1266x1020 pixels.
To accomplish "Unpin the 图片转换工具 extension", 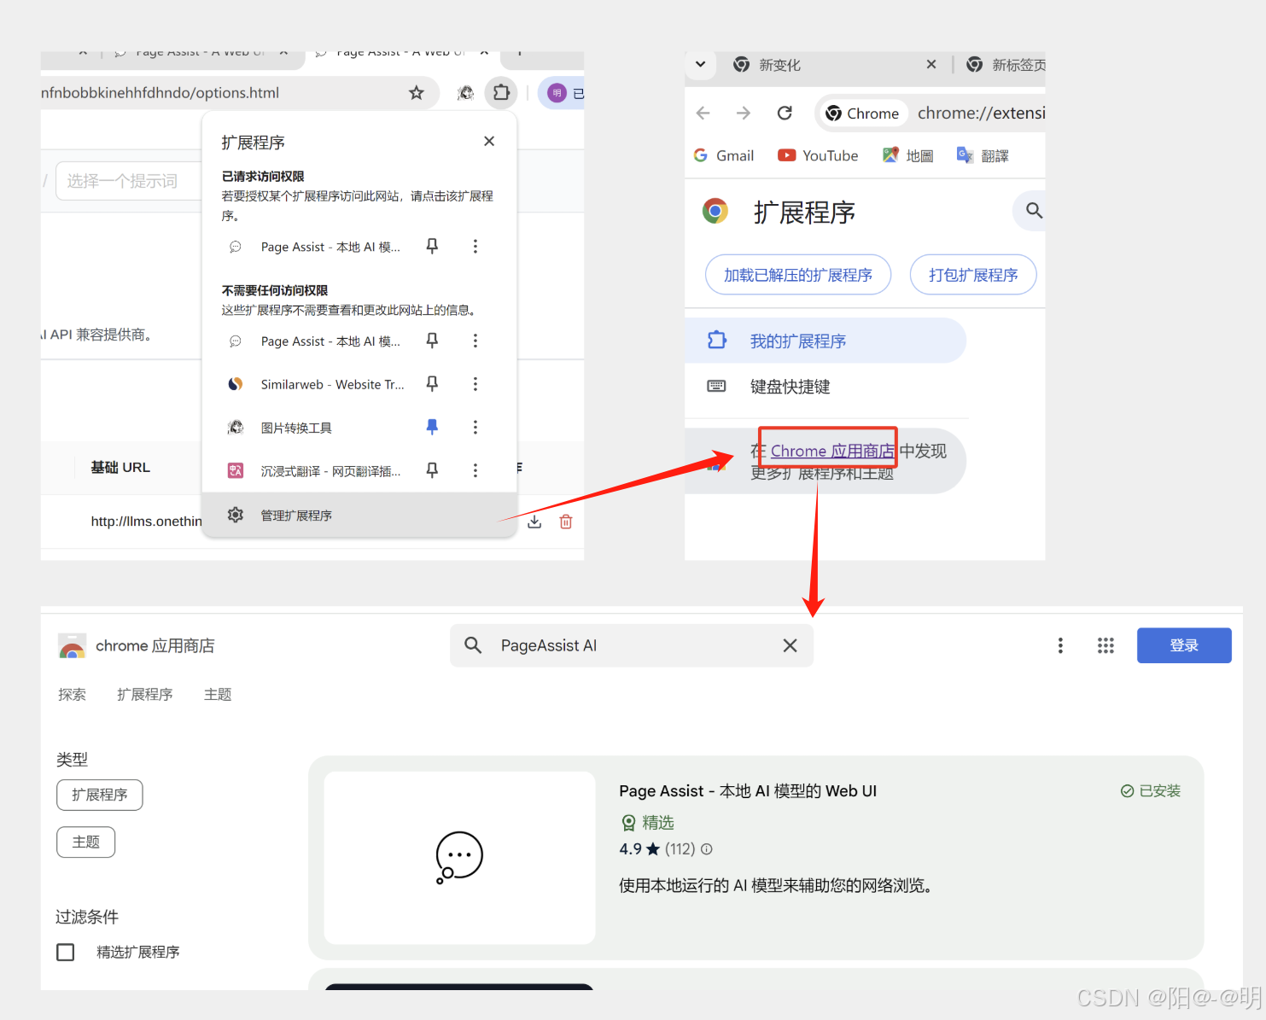I will [432, 427].
